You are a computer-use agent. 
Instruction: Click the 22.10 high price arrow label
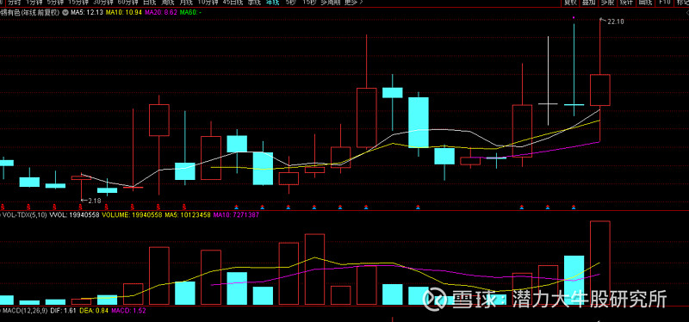(x=612, y=21)
